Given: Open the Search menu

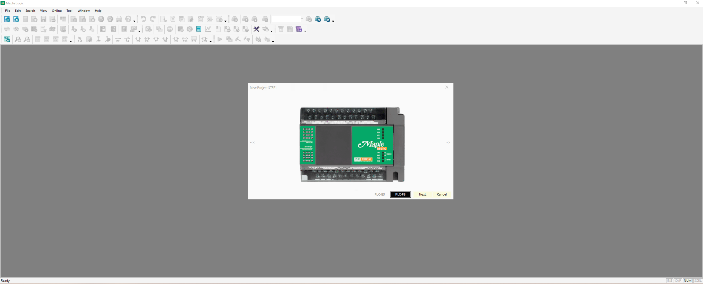Looking at the screenshot, I should (x=30, y=11).
